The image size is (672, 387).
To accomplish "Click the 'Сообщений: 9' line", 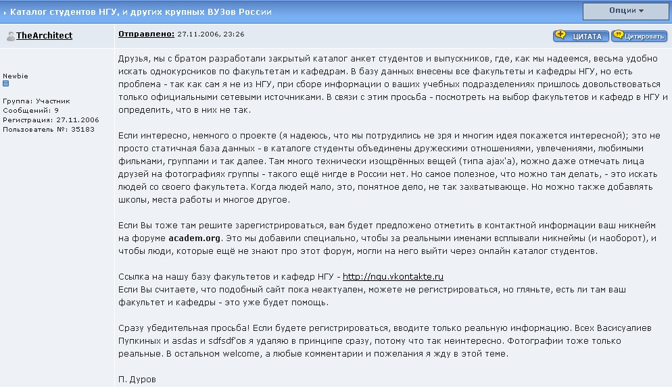I will click(30, 111).
